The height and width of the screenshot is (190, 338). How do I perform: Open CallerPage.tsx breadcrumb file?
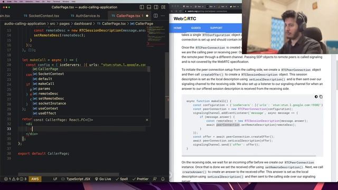pyautogui.click(x=111, y=23)
